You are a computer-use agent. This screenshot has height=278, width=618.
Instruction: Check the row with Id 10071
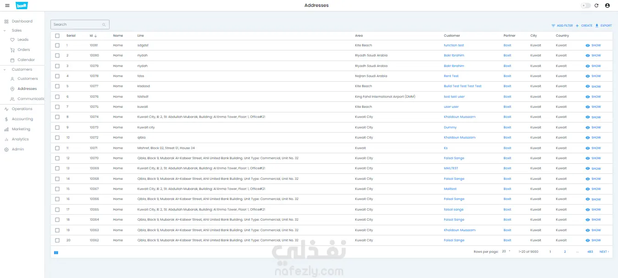click(57, 148)
